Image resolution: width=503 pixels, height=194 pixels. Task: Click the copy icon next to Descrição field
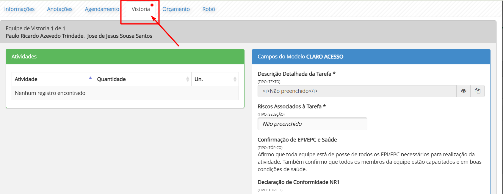click(x=477, y=91)
